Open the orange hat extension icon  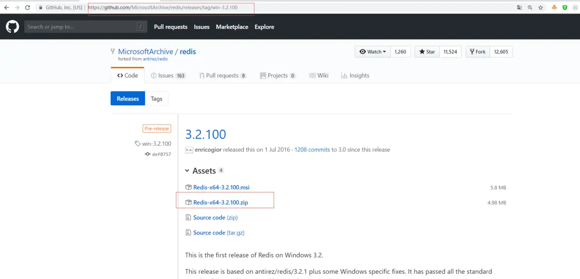(554, 7)
